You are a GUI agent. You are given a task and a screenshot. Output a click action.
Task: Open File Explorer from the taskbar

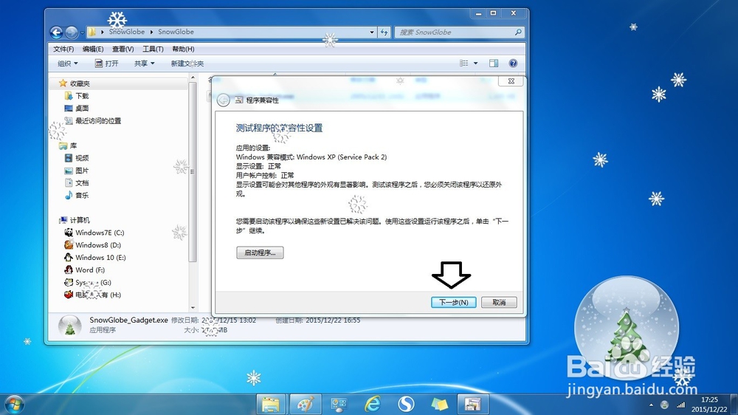[271, 404]
